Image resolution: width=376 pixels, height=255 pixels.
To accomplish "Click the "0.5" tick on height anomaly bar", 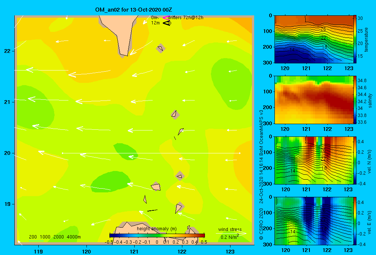I will click(x=204, y=242).
